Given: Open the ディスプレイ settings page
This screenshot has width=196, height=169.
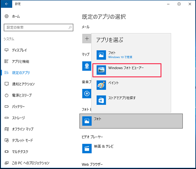Looking at the screenshot, I should (x=19, y=50).
